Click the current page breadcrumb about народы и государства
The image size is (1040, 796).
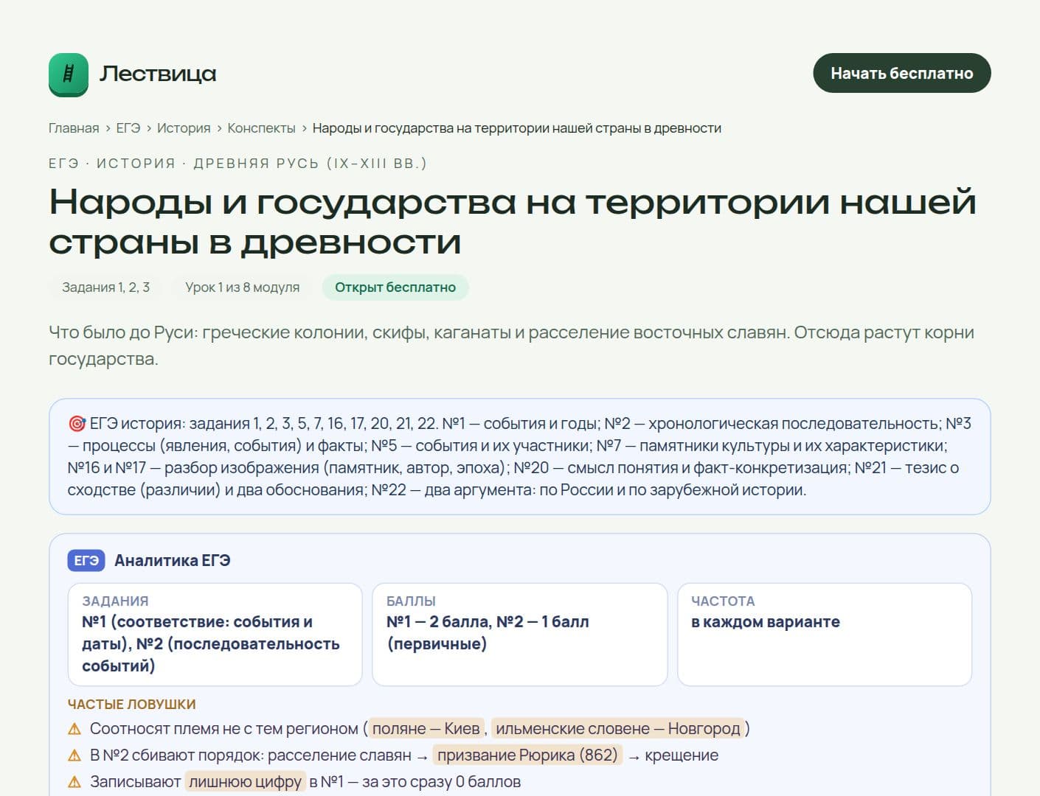coord(517,128)
